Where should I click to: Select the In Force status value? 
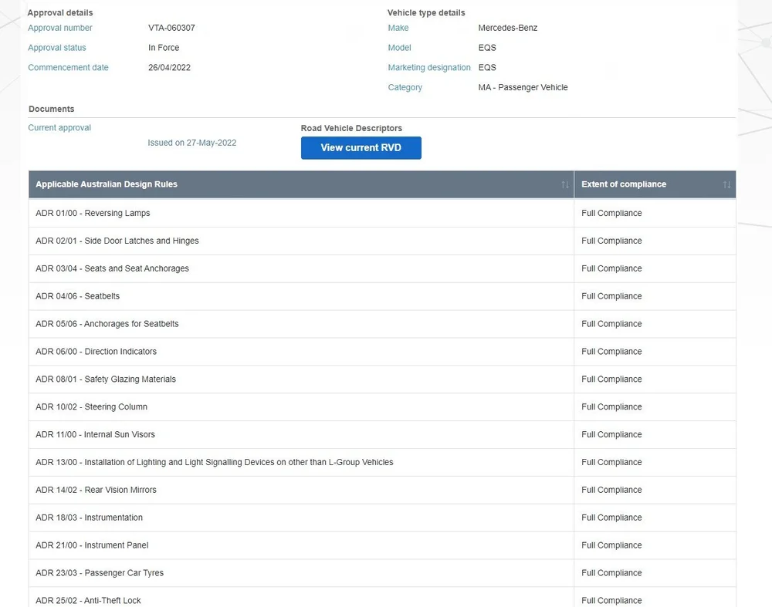pyautogui.click(x=164, y=48)
